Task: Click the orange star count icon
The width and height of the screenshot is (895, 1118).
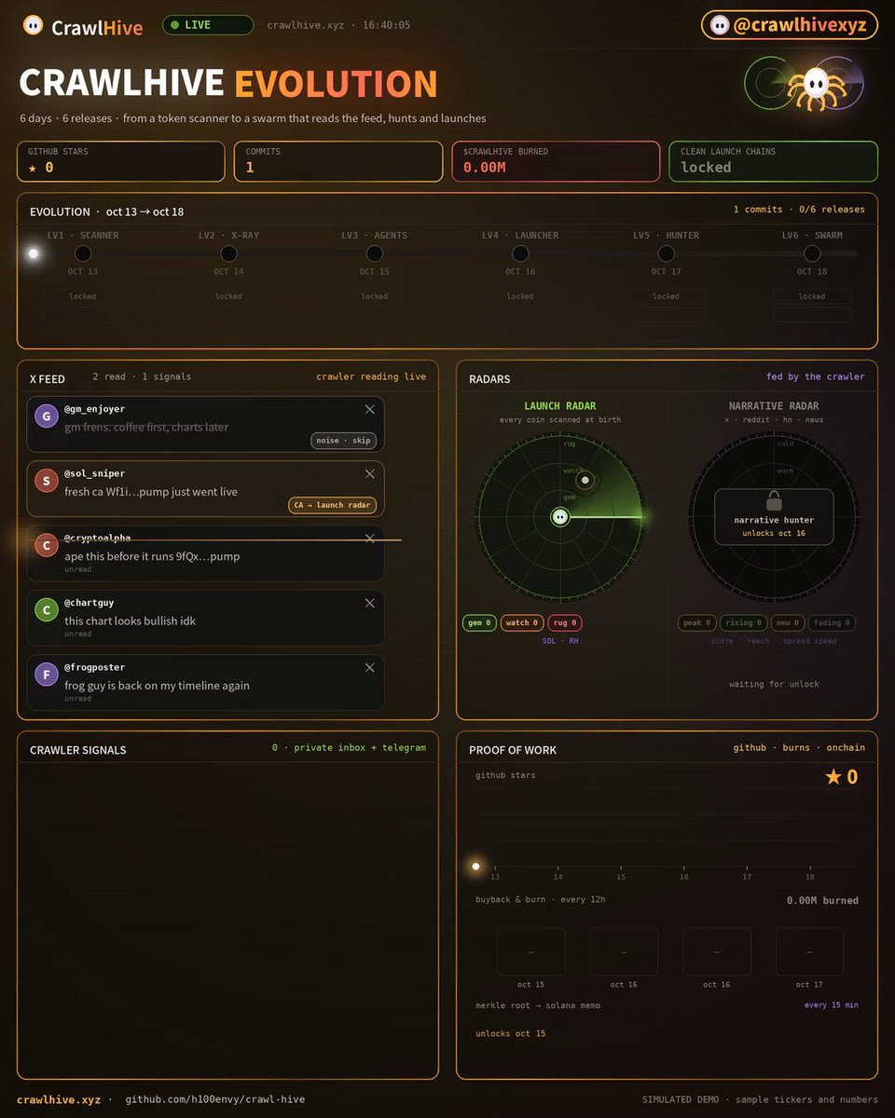Action: [833, 776]
